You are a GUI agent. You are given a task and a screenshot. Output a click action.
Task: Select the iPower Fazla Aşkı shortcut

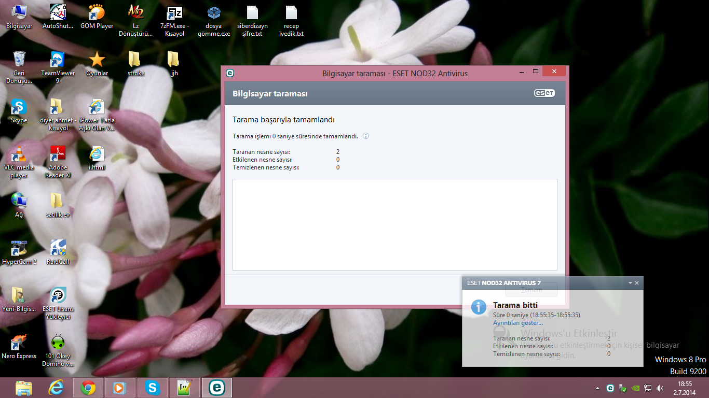(97, 115)
